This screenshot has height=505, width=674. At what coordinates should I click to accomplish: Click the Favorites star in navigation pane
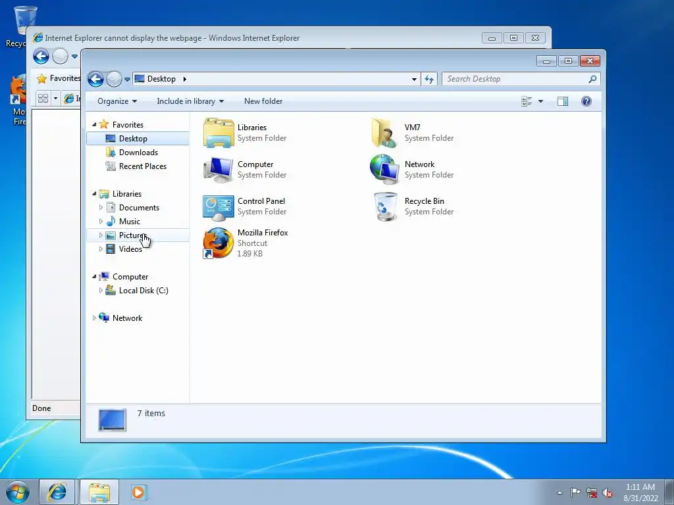coord(103,124)
